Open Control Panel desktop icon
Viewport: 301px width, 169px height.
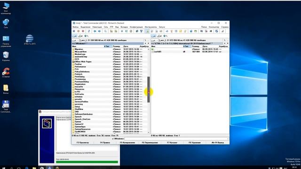[x=6, y=41]
